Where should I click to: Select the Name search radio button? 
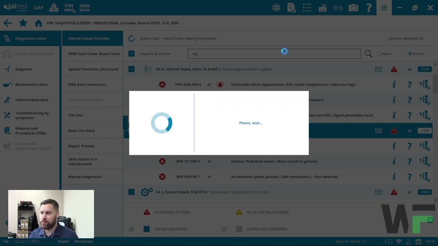point(379,54)
